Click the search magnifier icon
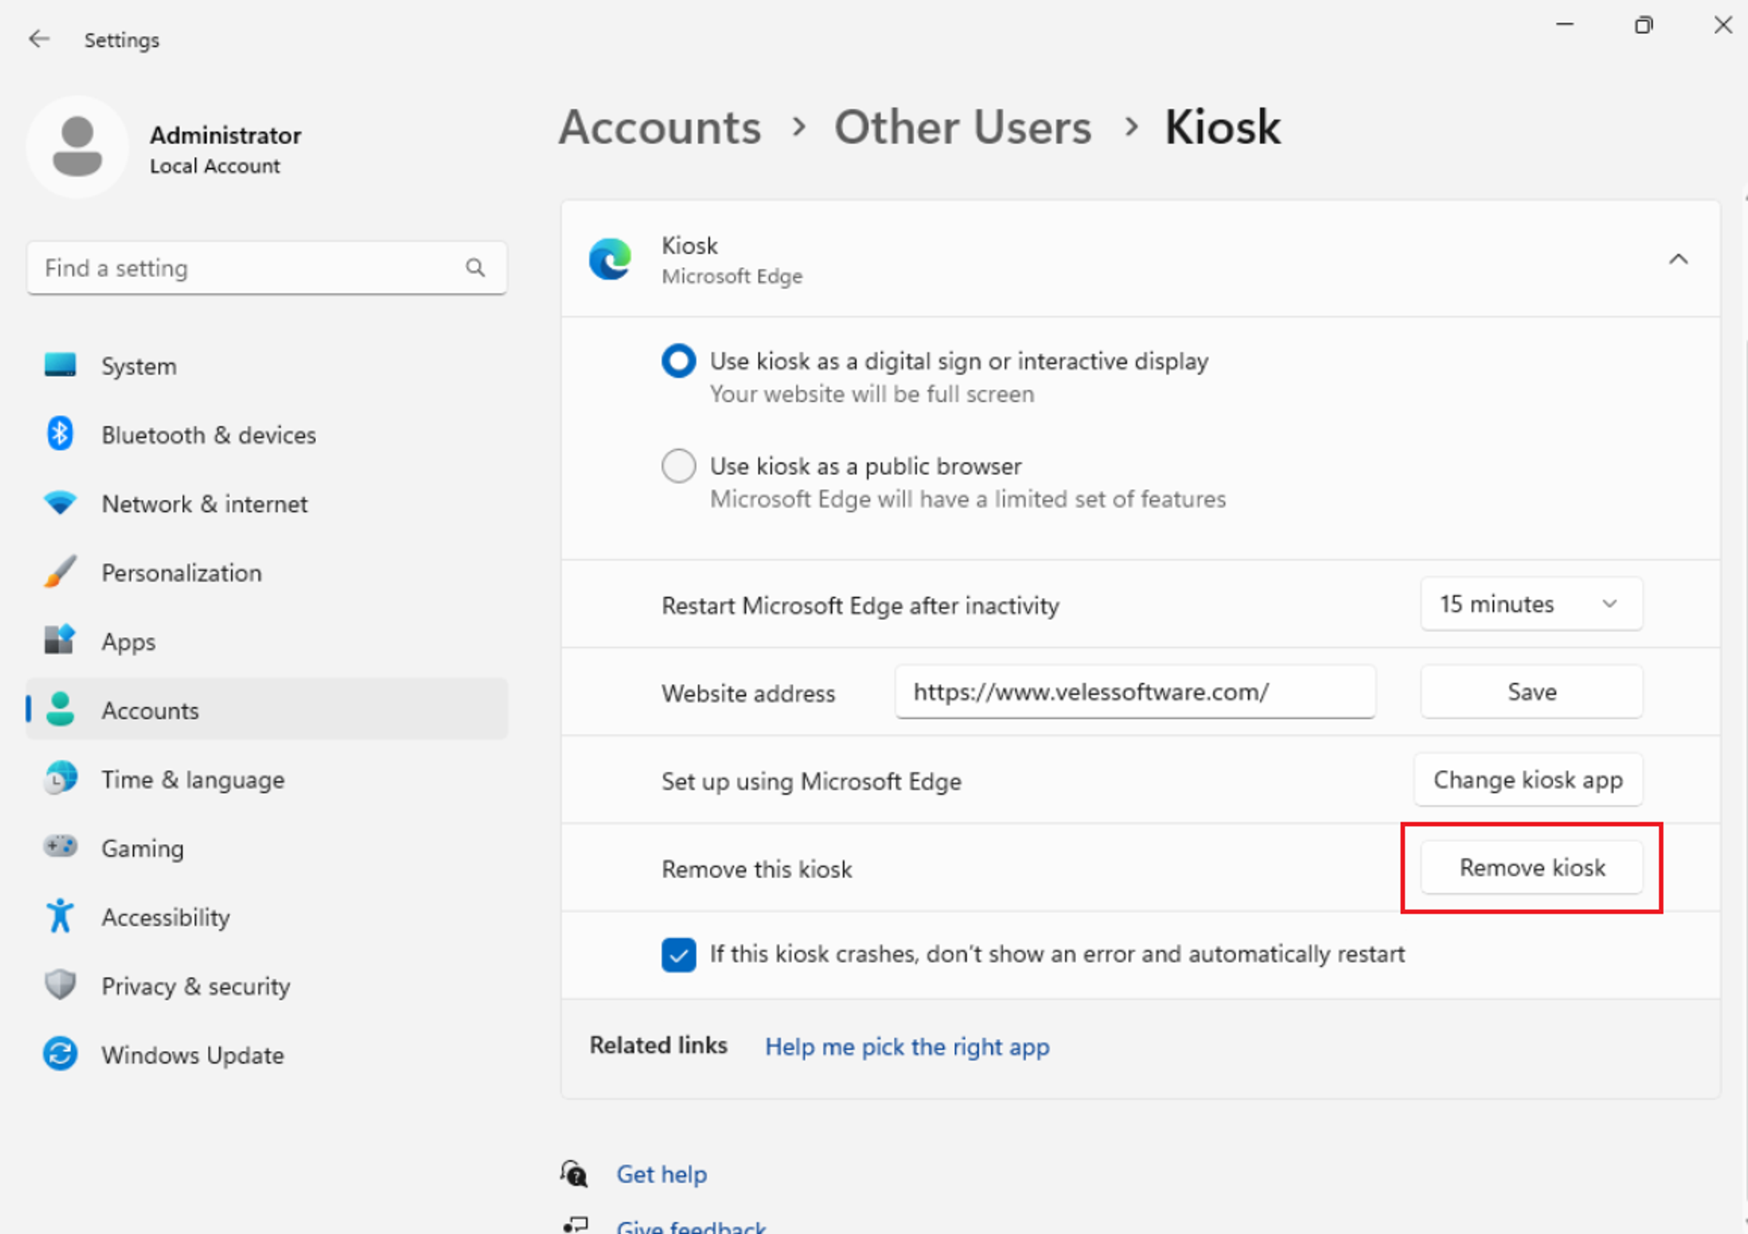 (x=475, y=268)
